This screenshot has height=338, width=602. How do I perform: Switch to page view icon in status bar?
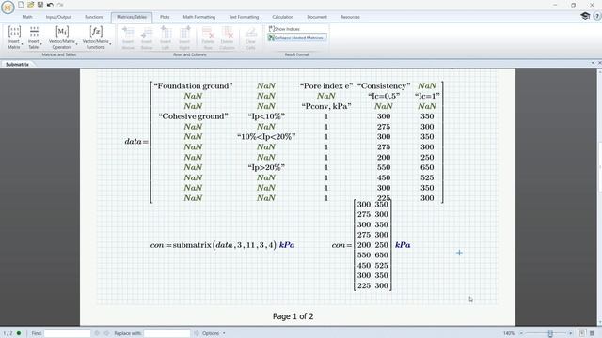(x=582, y=333)
